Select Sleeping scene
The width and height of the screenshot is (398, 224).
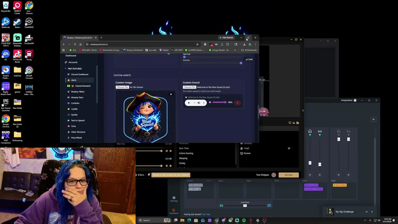183,158
